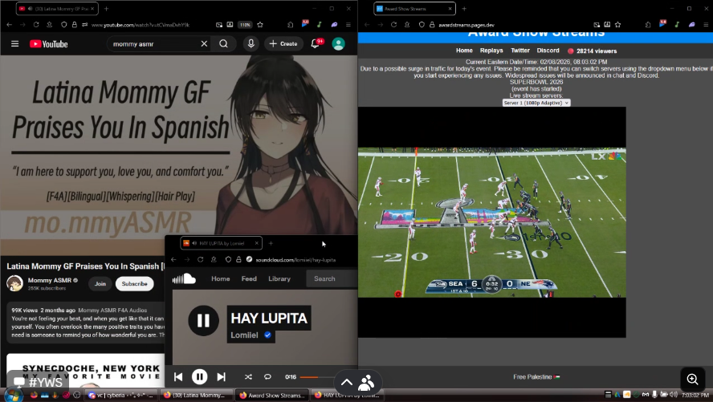
Task: Skip to the next SoundCloud track
Action: (x=221, y=376)
